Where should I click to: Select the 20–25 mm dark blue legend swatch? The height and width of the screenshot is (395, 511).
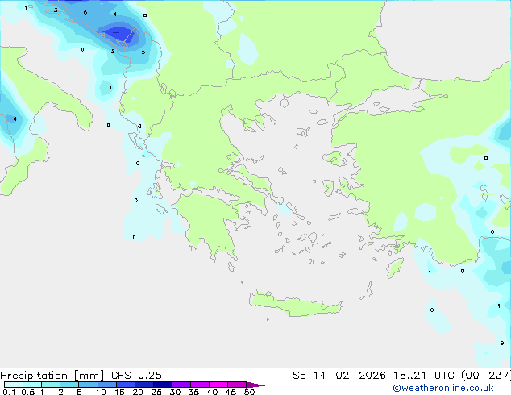click(x=144, y=385)
